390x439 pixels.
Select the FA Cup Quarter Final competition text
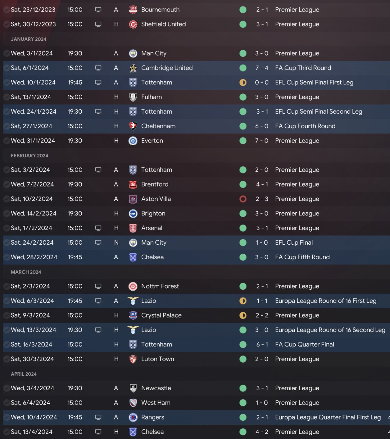click(305, 345)
